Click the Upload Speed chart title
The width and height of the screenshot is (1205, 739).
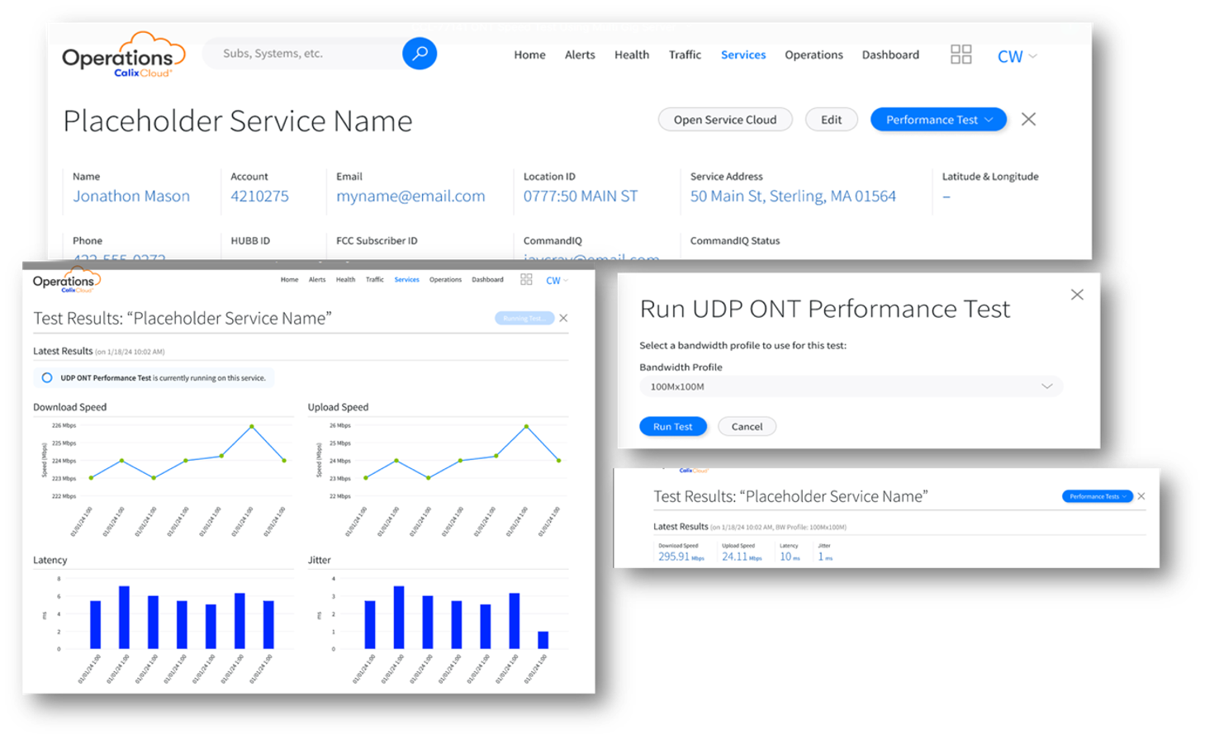coord(338,407)
